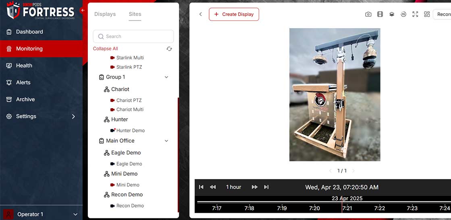Image resolution: width=451 pixels, height=220 pixels.
Task: Select the Hunter site node
Action: click(x=116, y=119)
